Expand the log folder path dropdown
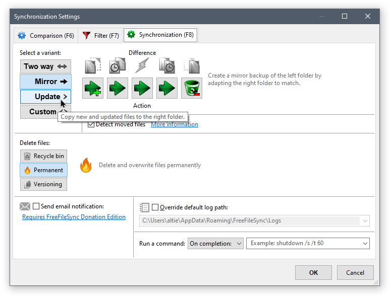Image resolution: width=392 pixels, height=297 pixels. pos(364,220)
